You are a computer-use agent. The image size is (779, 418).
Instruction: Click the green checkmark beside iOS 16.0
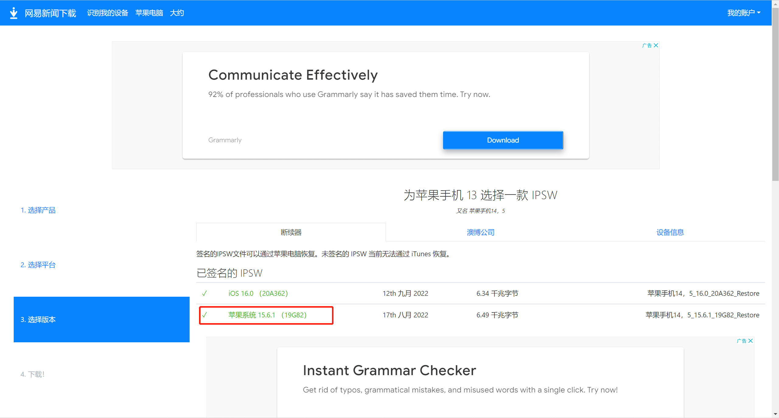click(204, 293)
